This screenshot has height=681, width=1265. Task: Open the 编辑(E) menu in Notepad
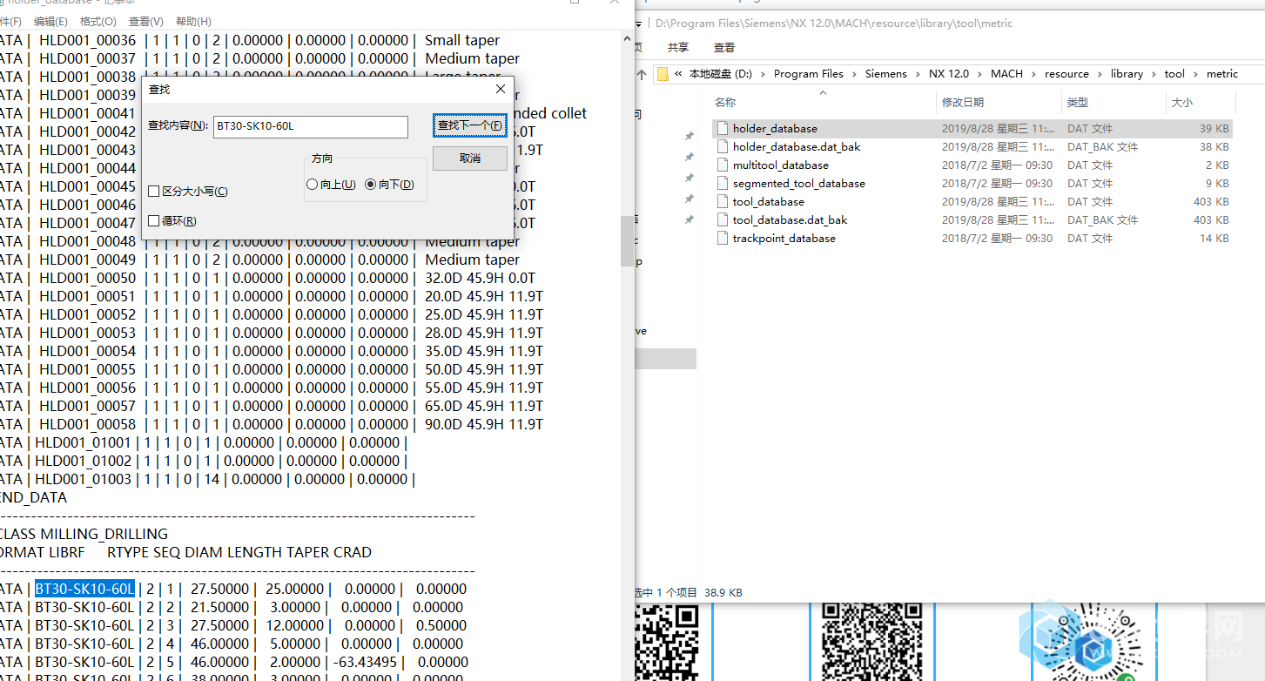pyautogui.click(x=50, y=21)
